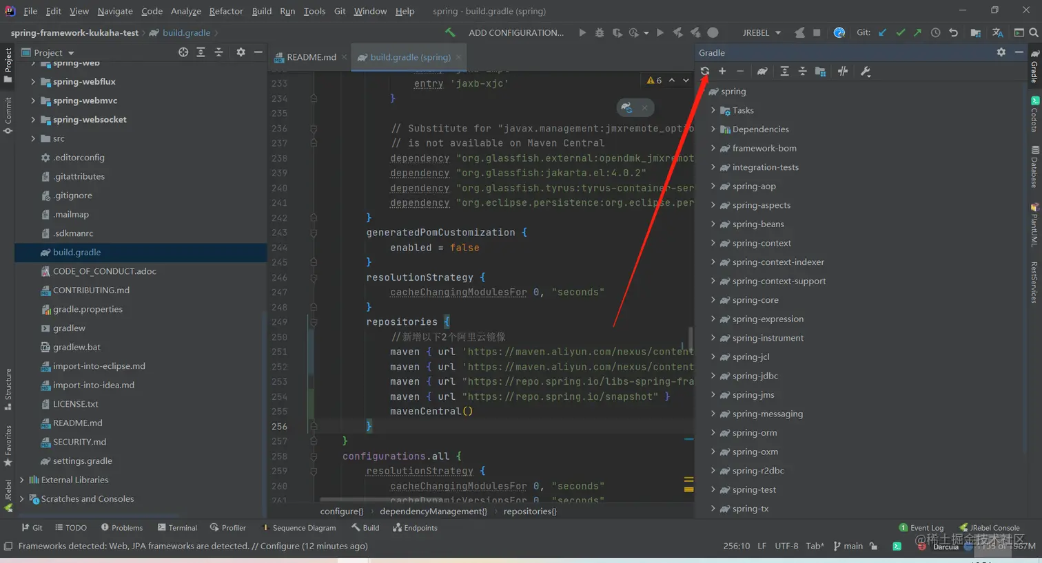
Task: Toggle the read-only lock icon in status bar
Action: [874, 546]
